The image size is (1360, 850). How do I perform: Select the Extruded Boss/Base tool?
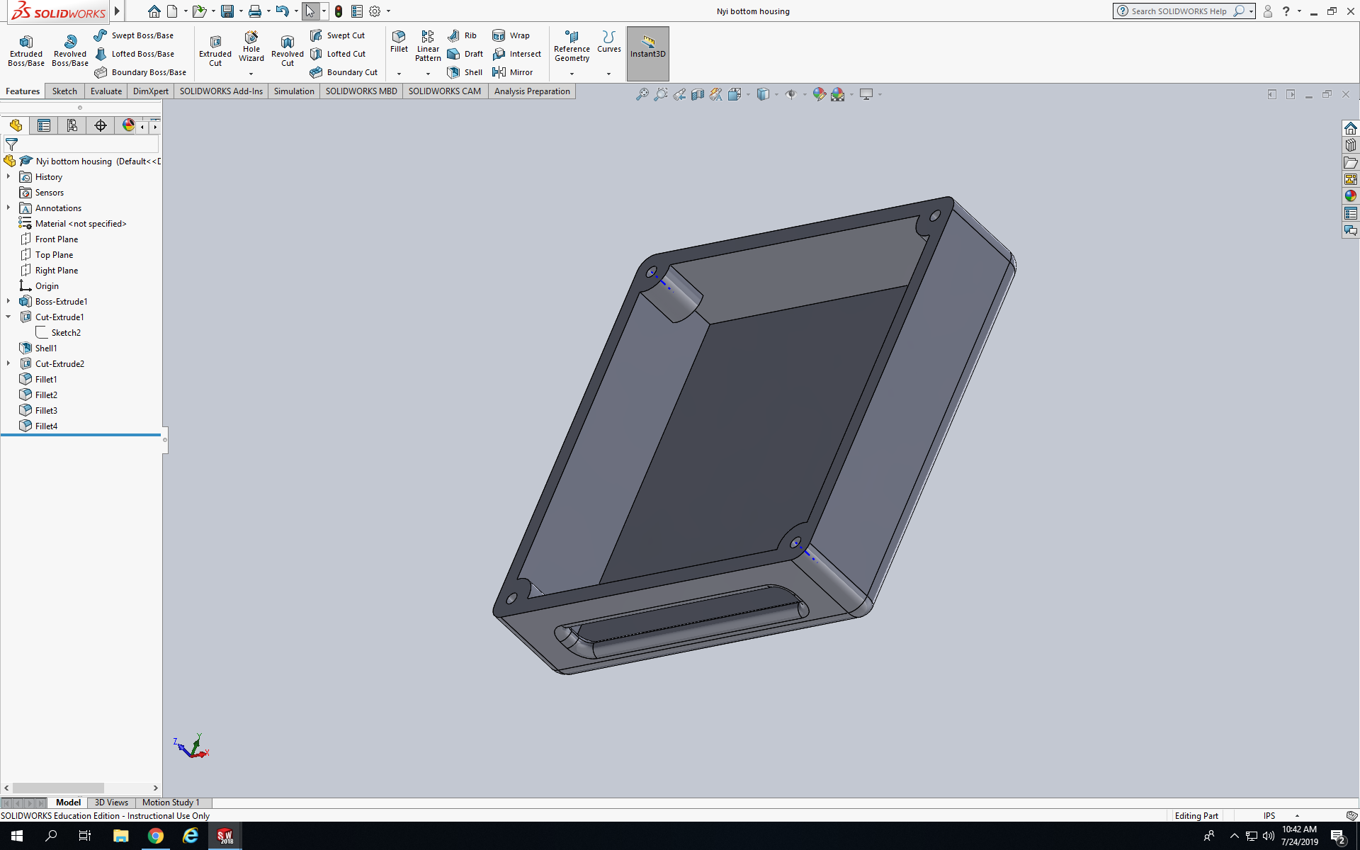pos(26,51)
